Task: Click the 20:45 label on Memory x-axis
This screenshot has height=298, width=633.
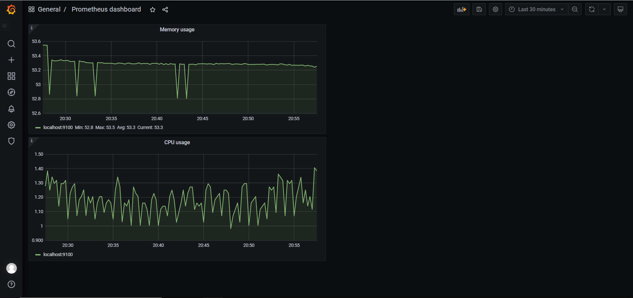Action: [x=202, y=118]
